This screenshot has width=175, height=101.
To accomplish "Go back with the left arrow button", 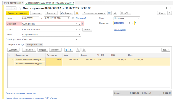I will tap(8, 8).
